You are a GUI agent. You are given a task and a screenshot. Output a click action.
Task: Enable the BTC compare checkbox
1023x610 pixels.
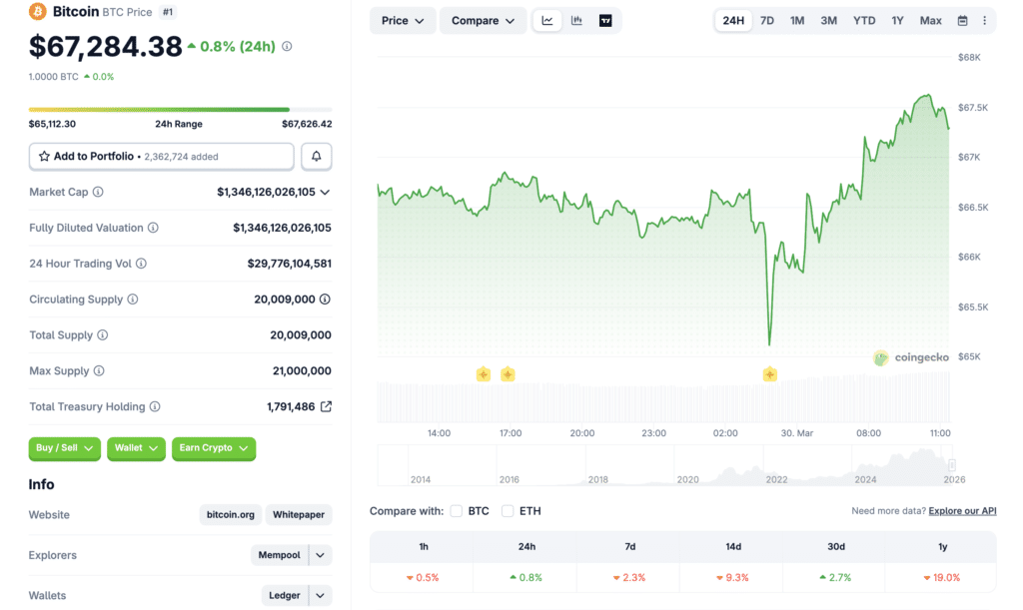tap(457, 511)
